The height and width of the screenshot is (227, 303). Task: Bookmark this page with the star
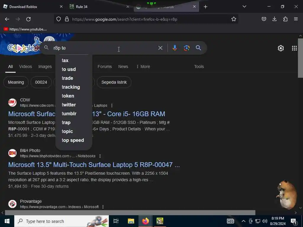234,19
